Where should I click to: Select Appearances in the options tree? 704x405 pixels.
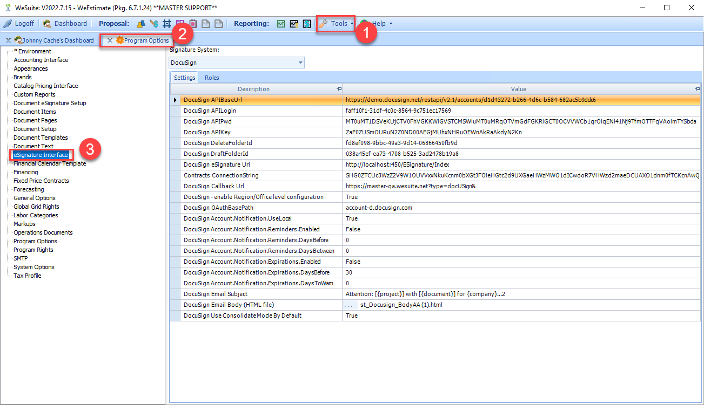point(31,68)
